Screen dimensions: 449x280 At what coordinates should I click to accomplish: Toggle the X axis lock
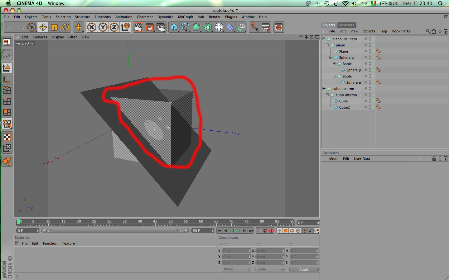coord(92,27)
